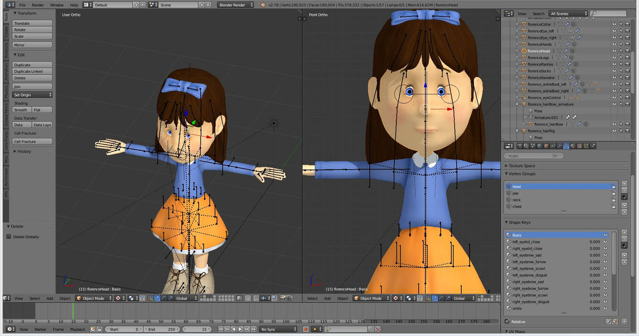Viewport: 639px width, 336px height.
Task: Click the timeline editor type icon
Action: 10,329
